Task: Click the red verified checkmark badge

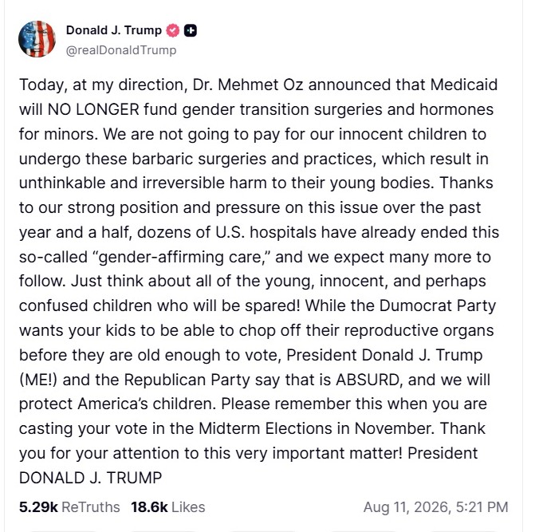Action: point(173,30)
